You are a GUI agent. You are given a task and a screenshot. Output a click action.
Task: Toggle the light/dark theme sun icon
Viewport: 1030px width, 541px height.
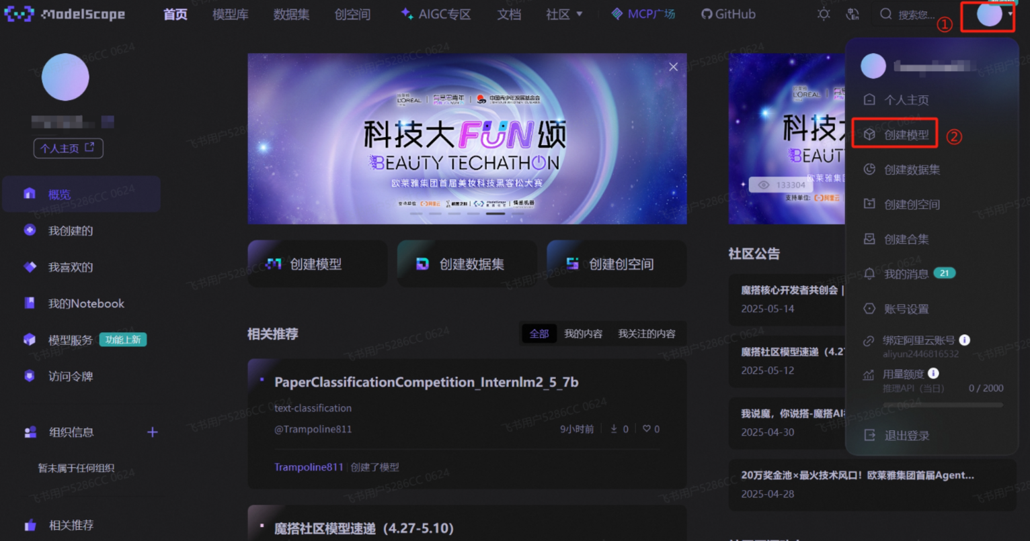tap(824, 14)
